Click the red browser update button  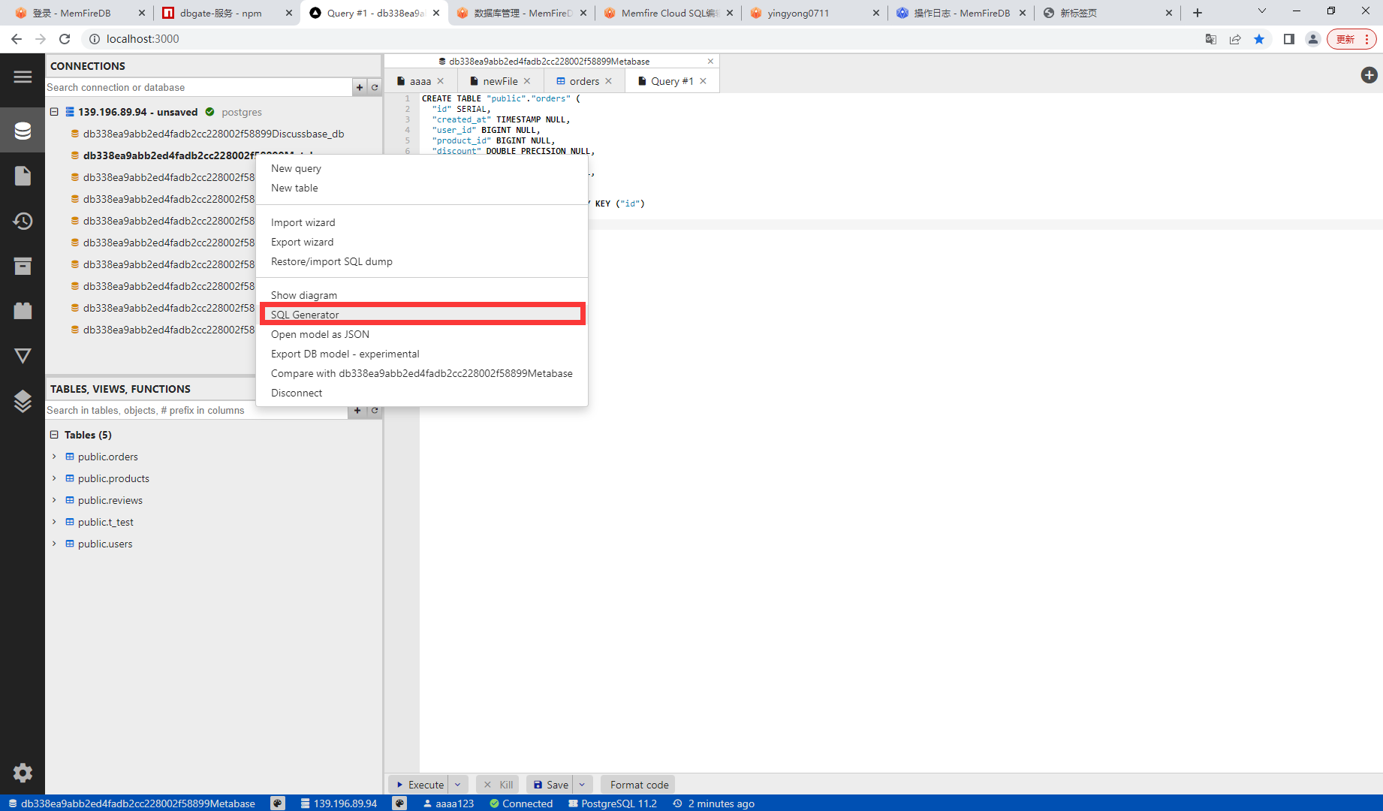pos(1351,39)
